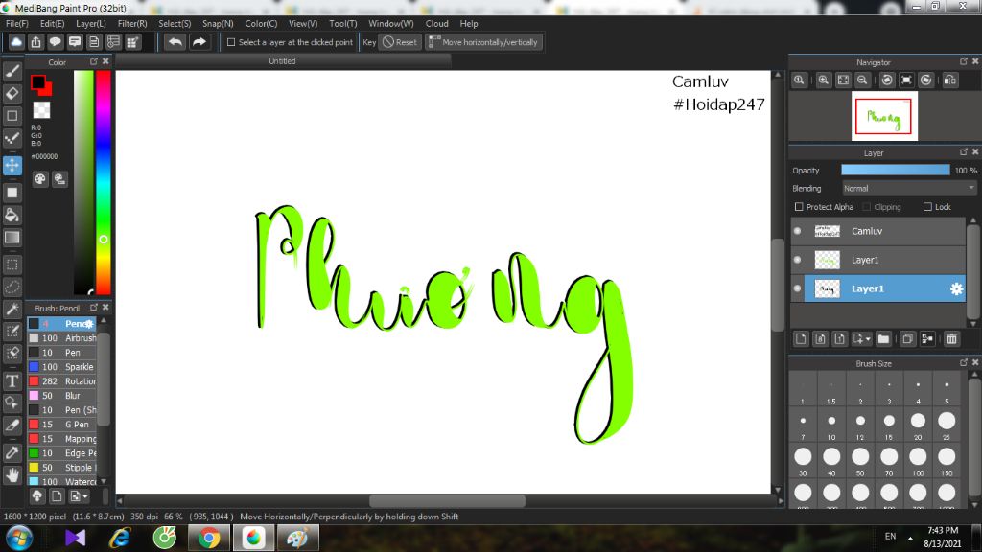Viewport: 982px width, 552px height.
Task: Select the Select Pen tool
Action: 12,331
